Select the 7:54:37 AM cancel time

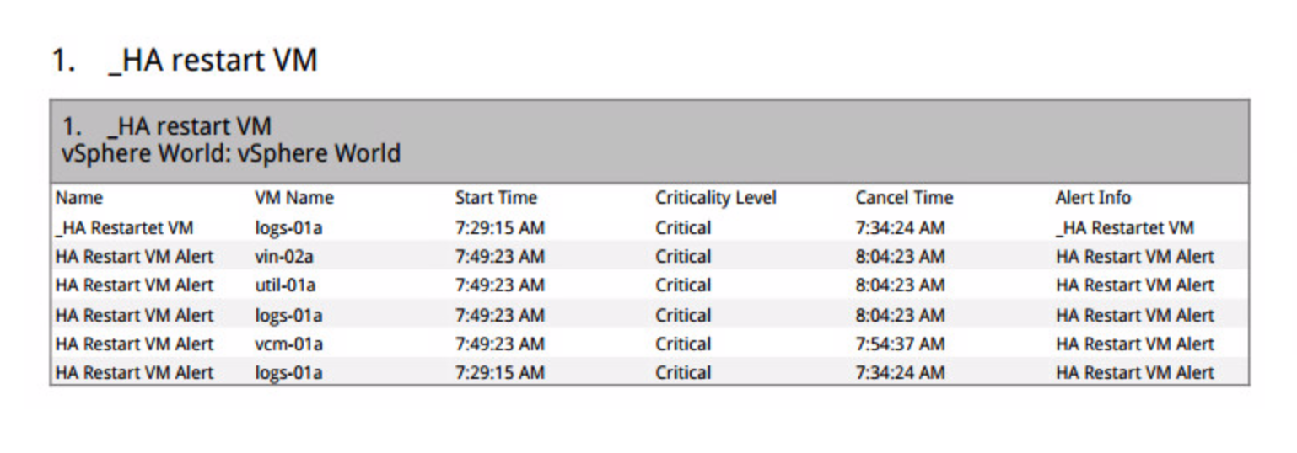[900, 344]
